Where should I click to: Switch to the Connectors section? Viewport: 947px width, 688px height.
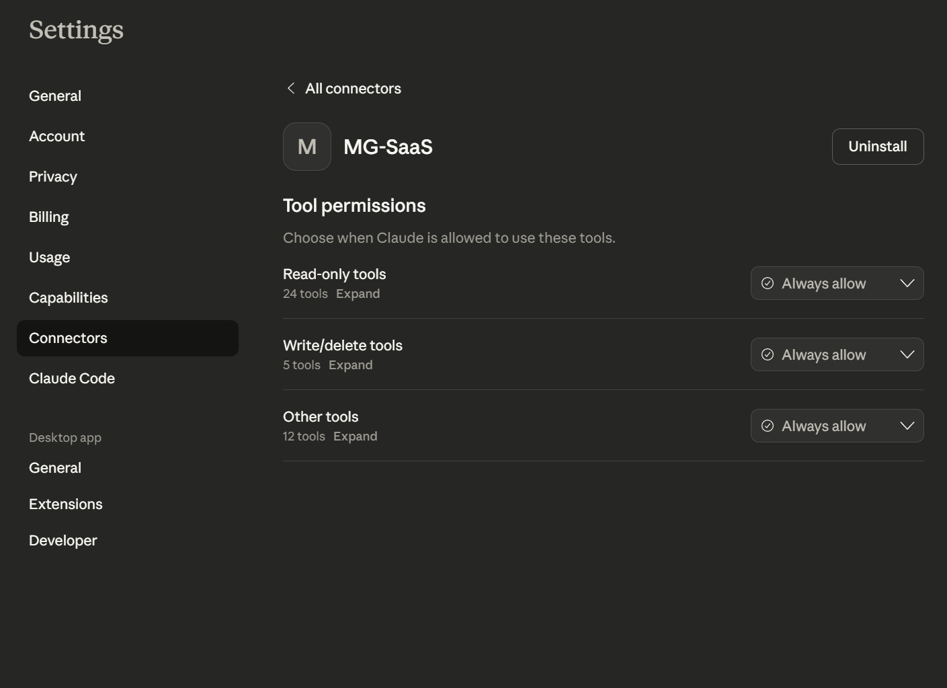tap(68, 338)
